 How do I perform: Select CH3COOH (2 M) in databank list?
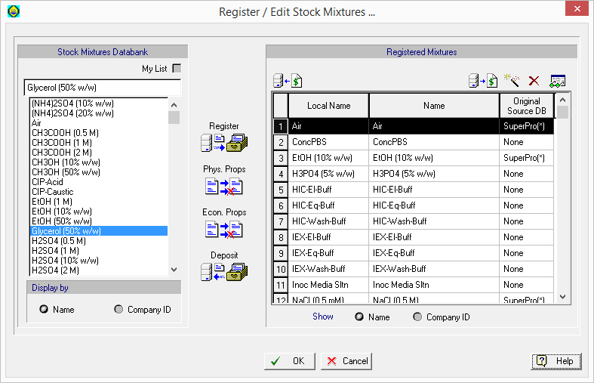98,153
